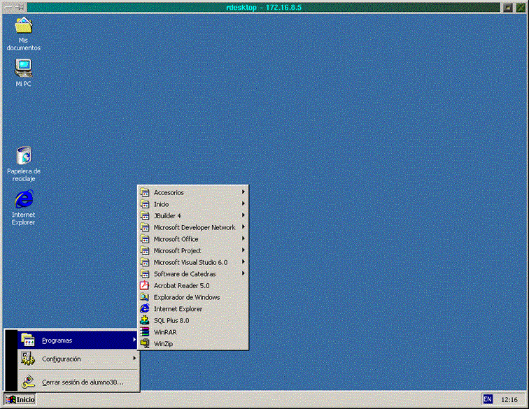Expand the Configuración submenu arrow
The width and height of the screenshot is (529, 409).
134,358
